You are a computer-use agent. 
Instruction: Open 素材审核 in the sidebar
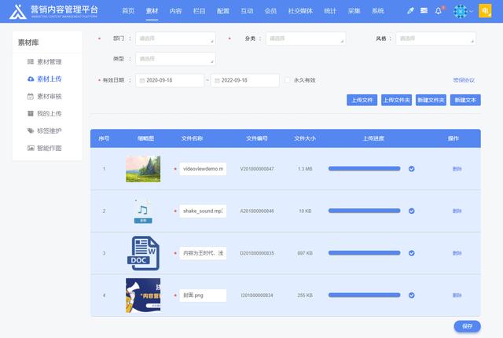[49, 96]
